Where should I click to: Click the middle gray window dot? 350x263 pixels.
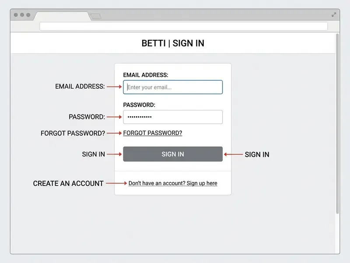click(22, 15)
